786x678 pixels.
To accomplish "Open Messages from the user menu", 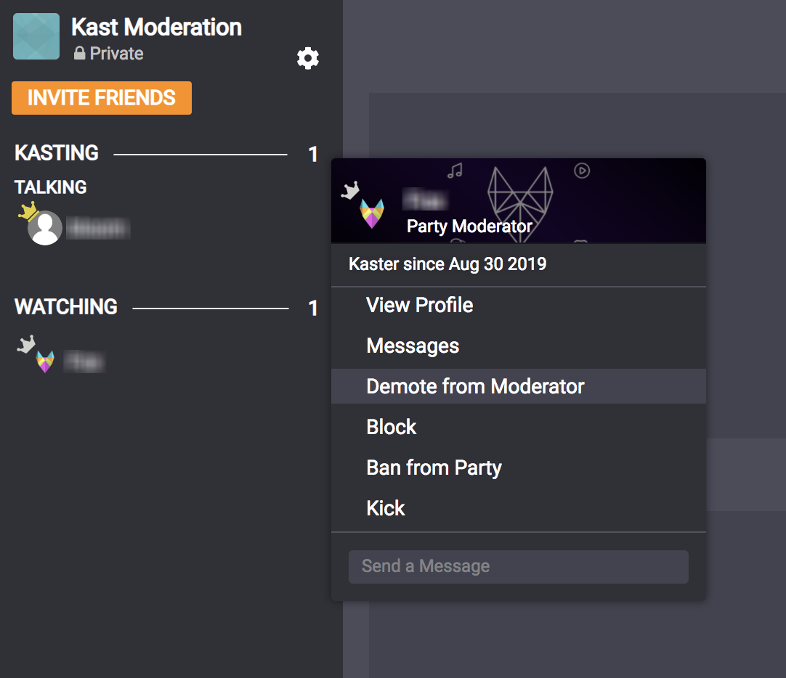I will tap(413, 346).
